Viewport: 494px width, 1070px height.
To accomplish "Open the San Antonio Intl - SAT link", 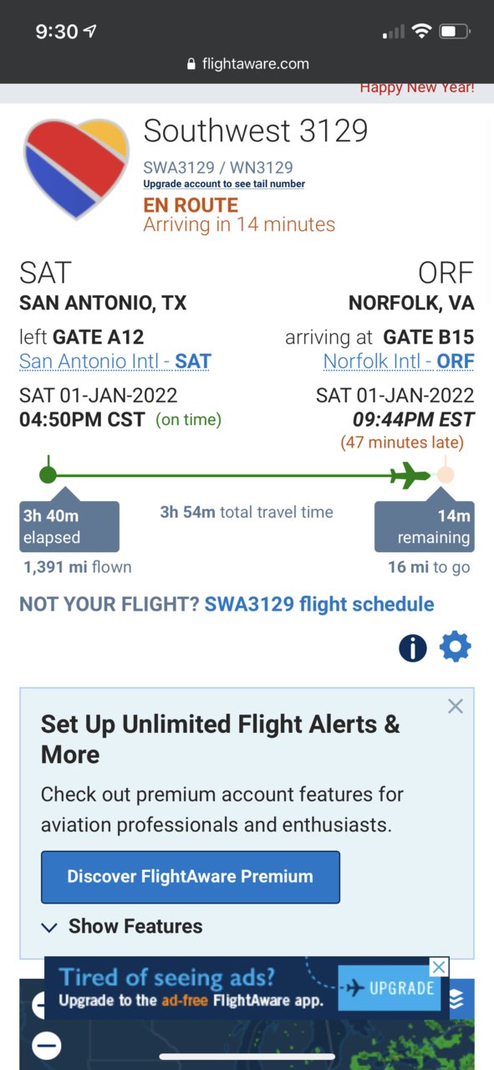I will coord(115,361).
